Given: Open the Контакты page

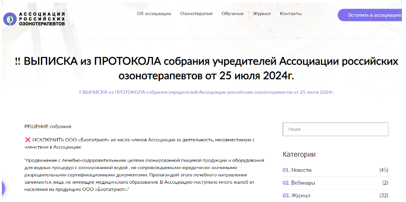Looking at the screenshot, I should click(291, 14).
